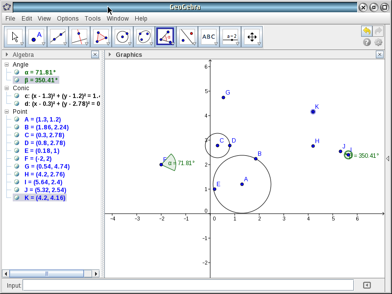
Task: Open the Tools menu
Action: pos(93,18)
